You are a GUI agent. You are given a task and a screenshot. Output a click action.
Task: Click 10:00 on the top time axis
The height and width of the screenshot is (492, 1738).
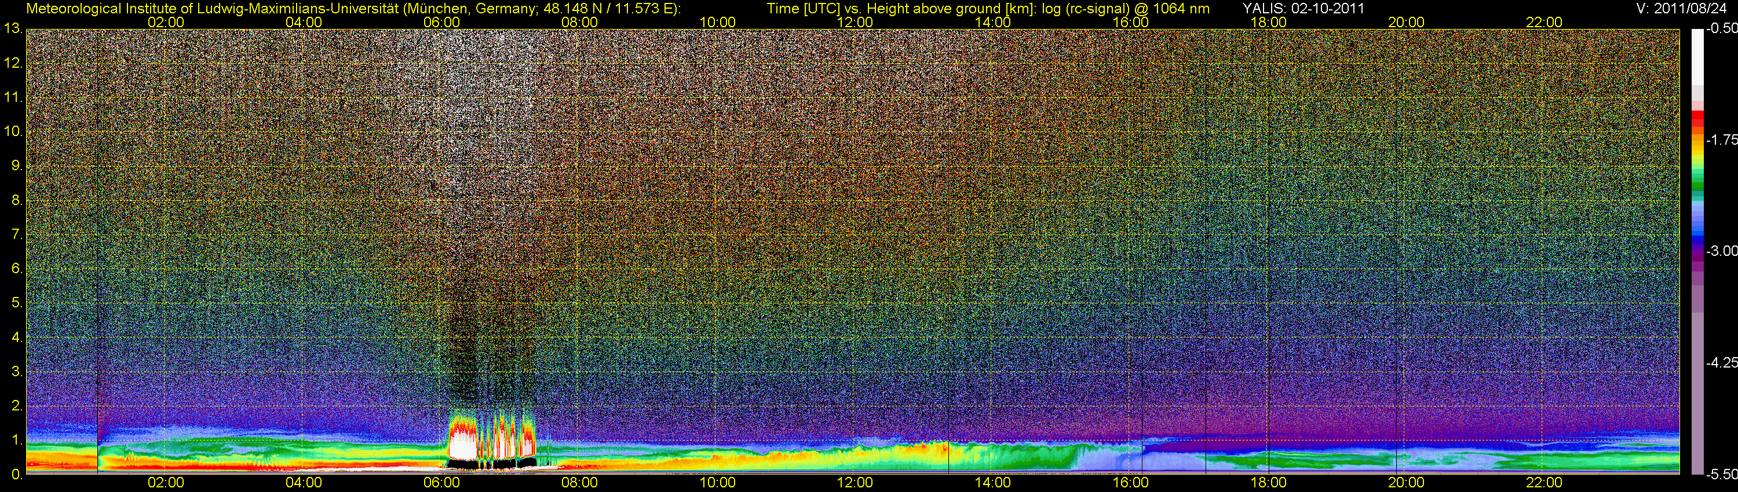coord(717,22)
